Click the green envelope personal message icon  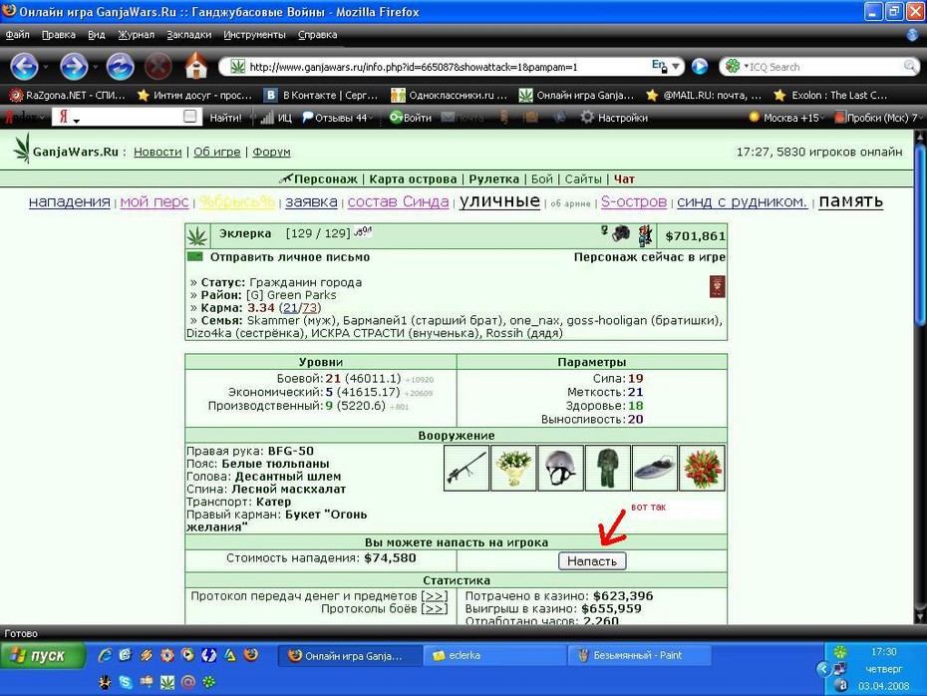point(194,256)
